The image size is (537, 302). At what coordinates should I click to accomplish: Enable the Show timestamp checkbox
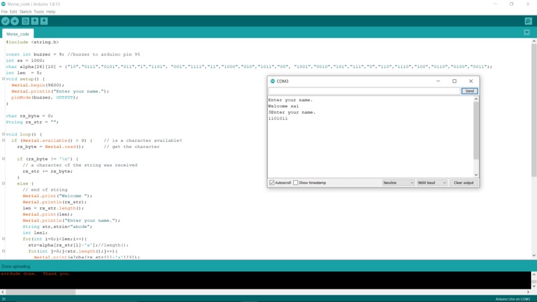pos(296,183)
